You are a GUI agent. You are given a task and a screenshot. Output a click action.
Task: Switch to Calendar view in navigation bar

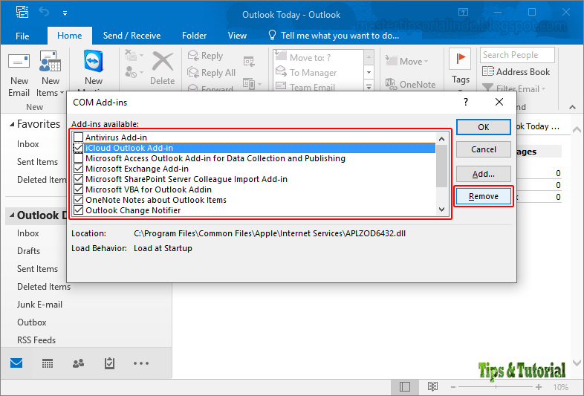[48, 363]
